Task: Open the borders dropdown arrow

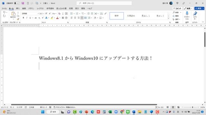Action: click(103, 18)
